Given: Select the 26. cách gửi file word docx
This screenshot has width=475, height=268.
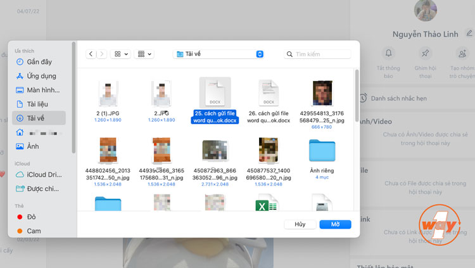Looking at the screenshot, I should click(x=269, y=101).
